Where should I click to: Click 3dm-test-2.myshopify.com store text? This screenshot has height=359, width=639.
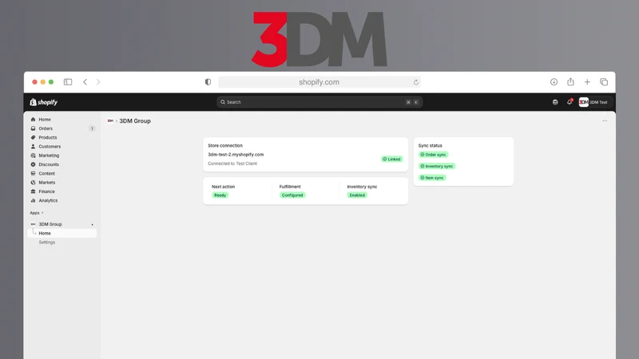pyautogui.click(x=236, y=155)
